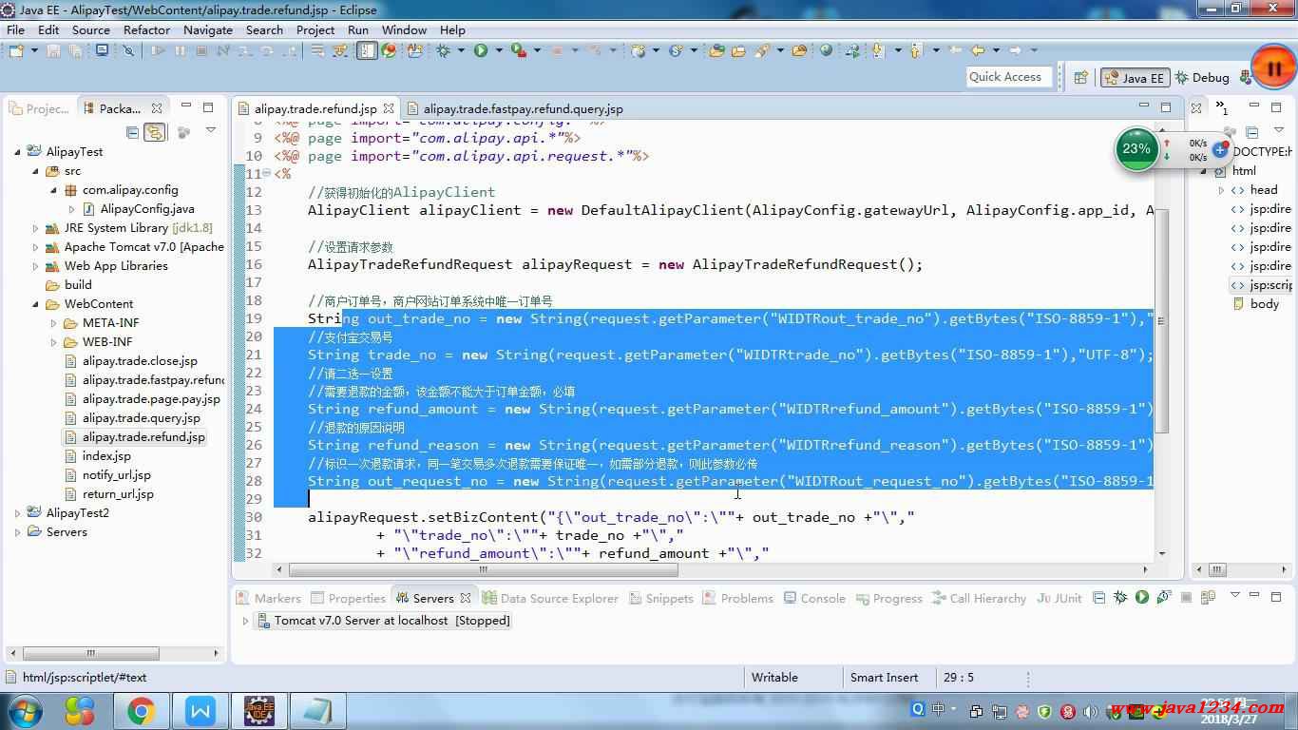The image size is (1298, 730).
Task: Start server in debug mode icon
Action: pyautogui.click(x=1120, y=597)
